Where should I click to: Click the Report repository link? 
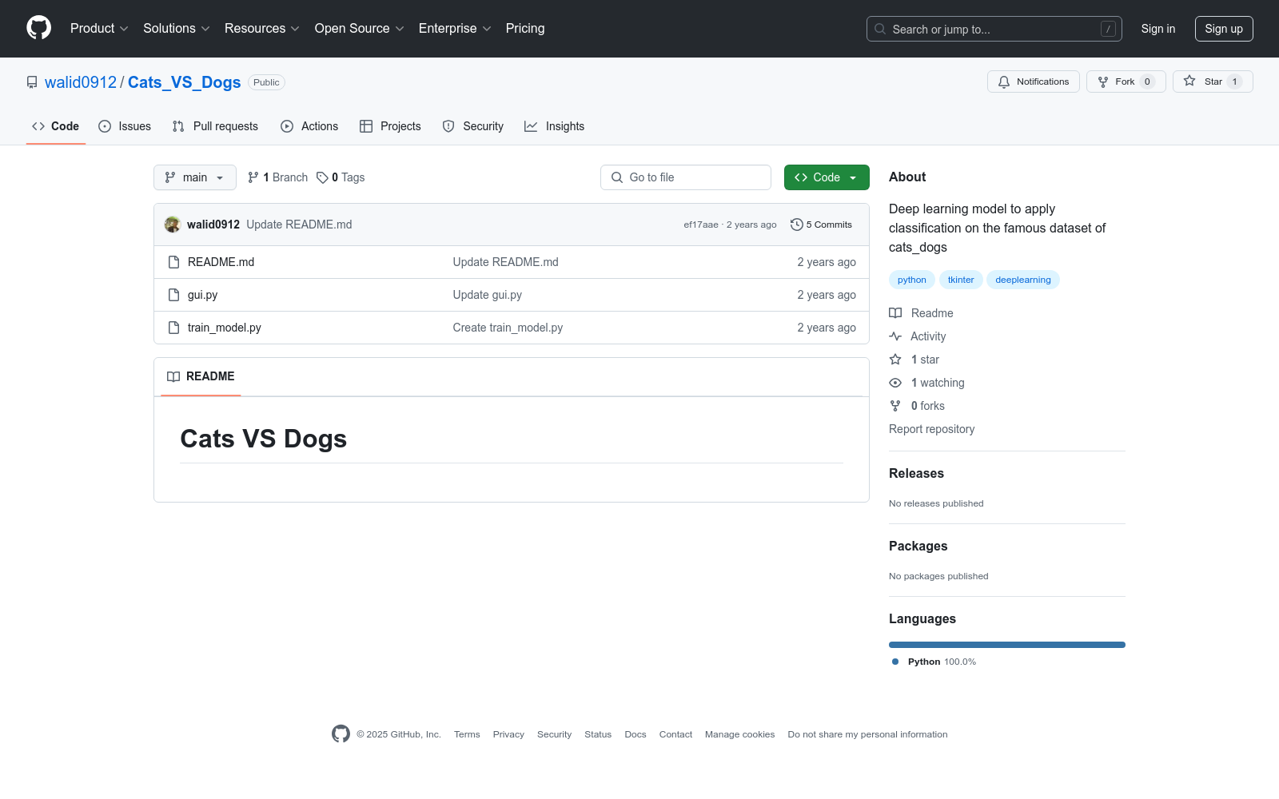tap(932, 429)
